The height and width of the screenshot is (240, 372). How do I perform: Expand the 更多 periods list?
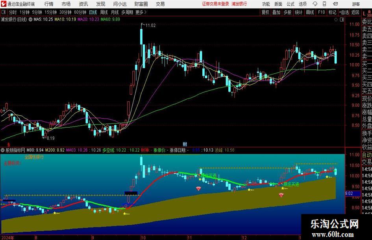click(141, 12)
